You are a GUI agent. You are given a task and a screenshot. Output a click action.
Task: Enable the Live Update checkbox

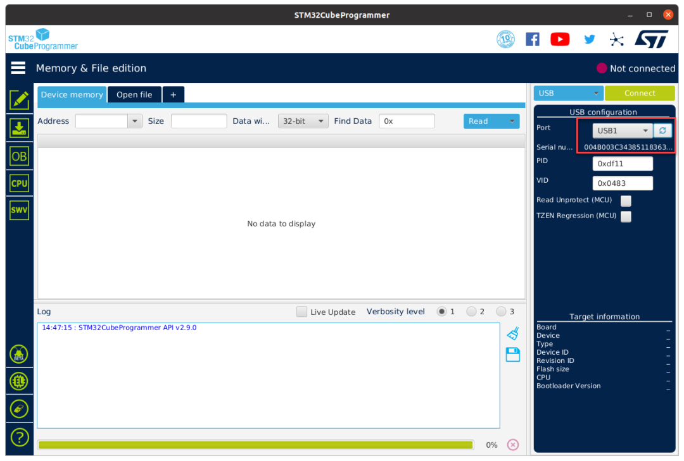pyautogui.click(x=301, y=311)
